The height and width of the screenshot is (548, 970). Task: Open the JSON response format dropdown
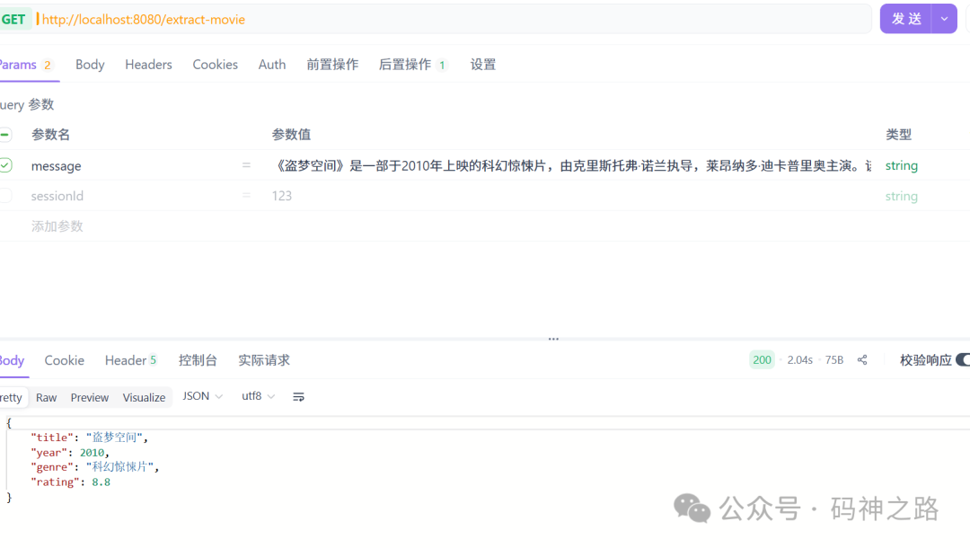pos(202,396)
